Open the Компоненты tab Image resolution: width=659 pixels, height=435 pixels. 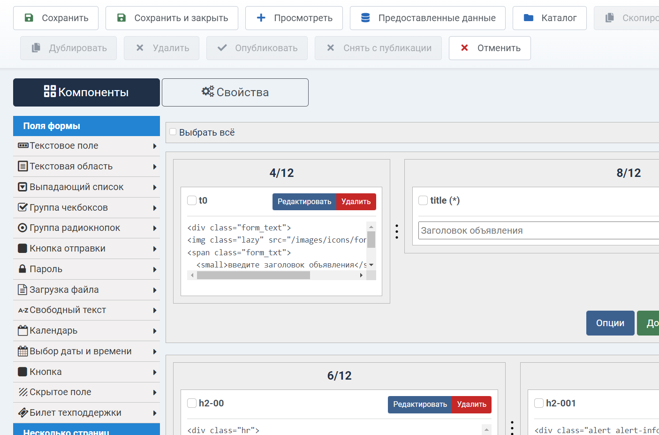tap(86, 92)
